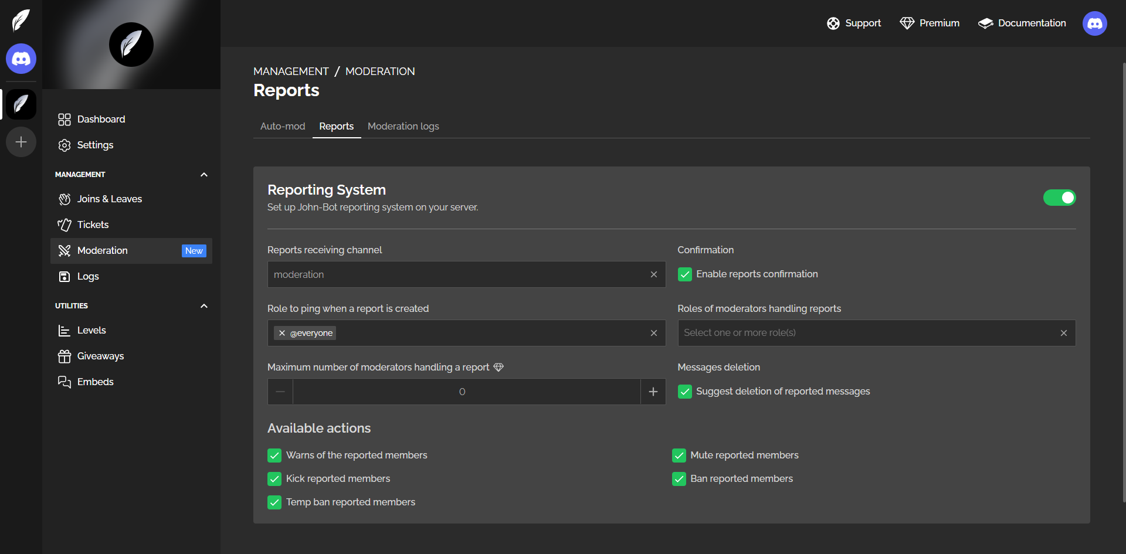Viewport: 1126px width, 554px height.
Task: Collapse the Management section chevron
Action: pyautogui.click(x=204, y=175)
